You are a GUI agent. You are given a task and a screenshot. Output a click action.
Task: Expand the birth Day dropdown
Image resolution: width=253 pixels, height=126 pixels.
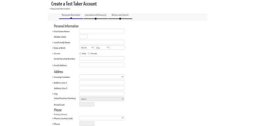[102, 48]
